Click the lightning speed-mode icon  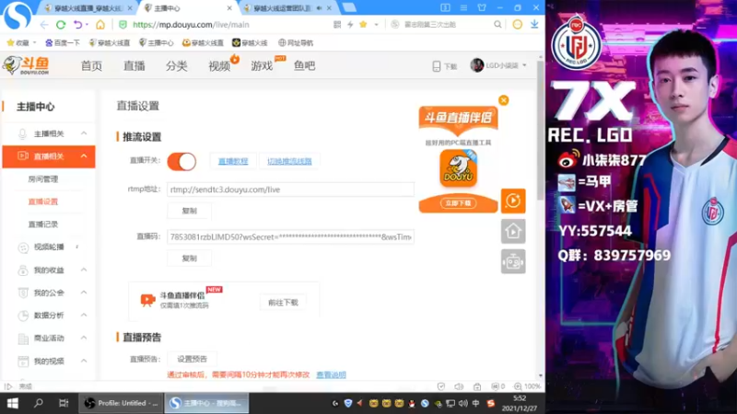coord(350,25)
